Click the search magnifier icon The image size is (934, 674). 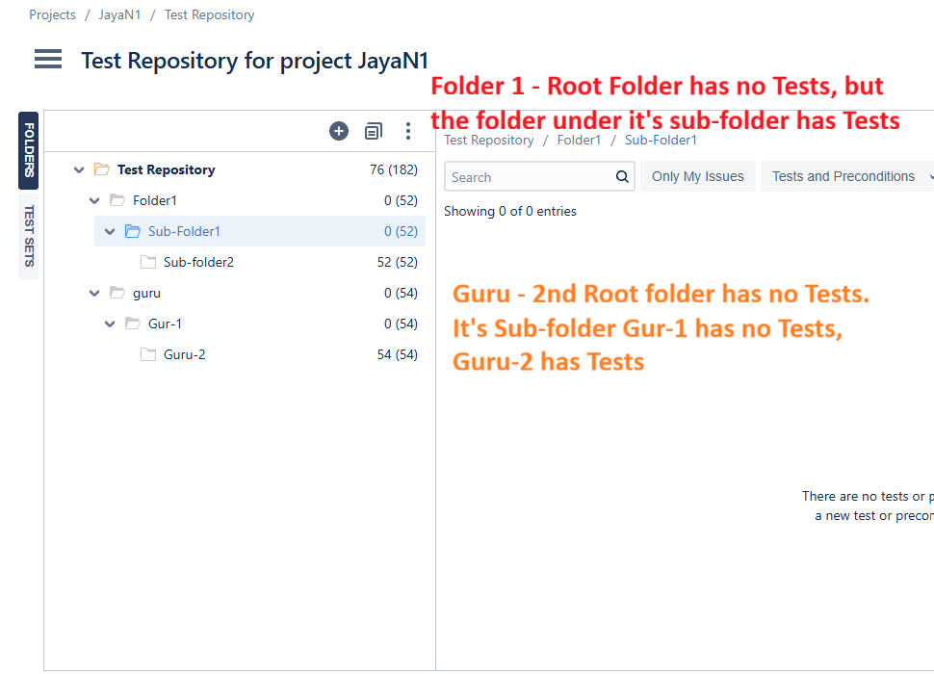[x=622, y=177]
